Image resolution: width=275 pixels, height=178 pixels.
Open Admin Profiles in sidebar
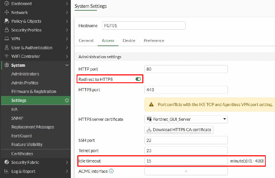[25, 83]
